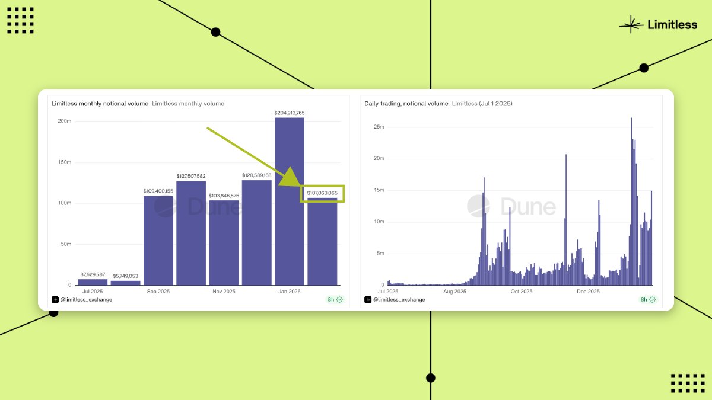Click the 'Limitless monthly volume' subtitle
This screenshot has width=712, height=400.
click(x=188, y=104)
